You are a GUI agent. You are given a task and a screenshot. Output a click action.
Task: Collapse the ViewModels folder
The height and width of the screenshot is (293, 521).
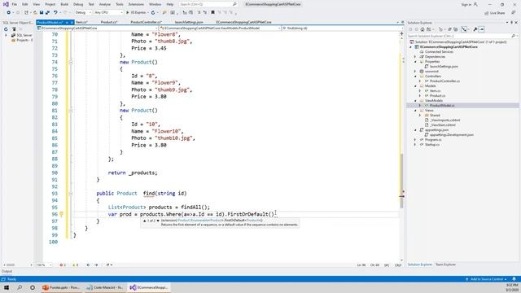pyautogui.click(x=415, y=100)
